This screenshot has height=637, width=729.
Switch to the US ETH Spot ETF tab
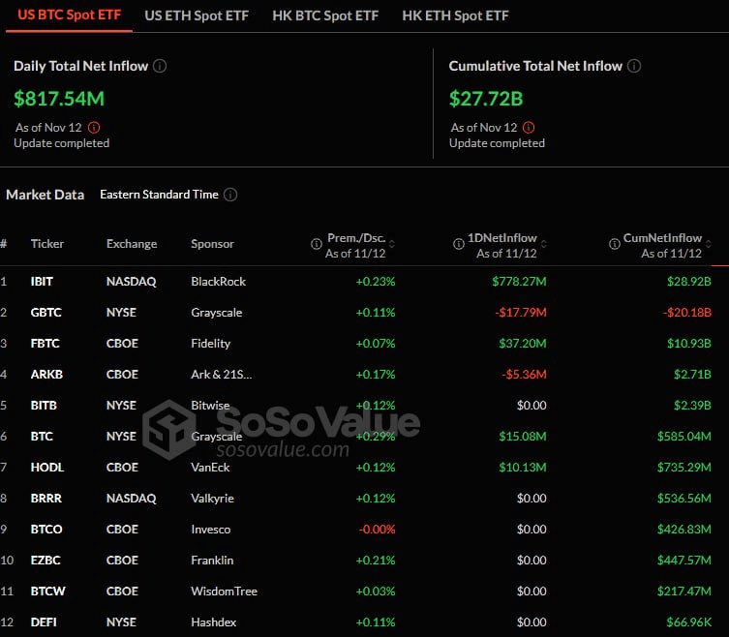tap(197, 15)
